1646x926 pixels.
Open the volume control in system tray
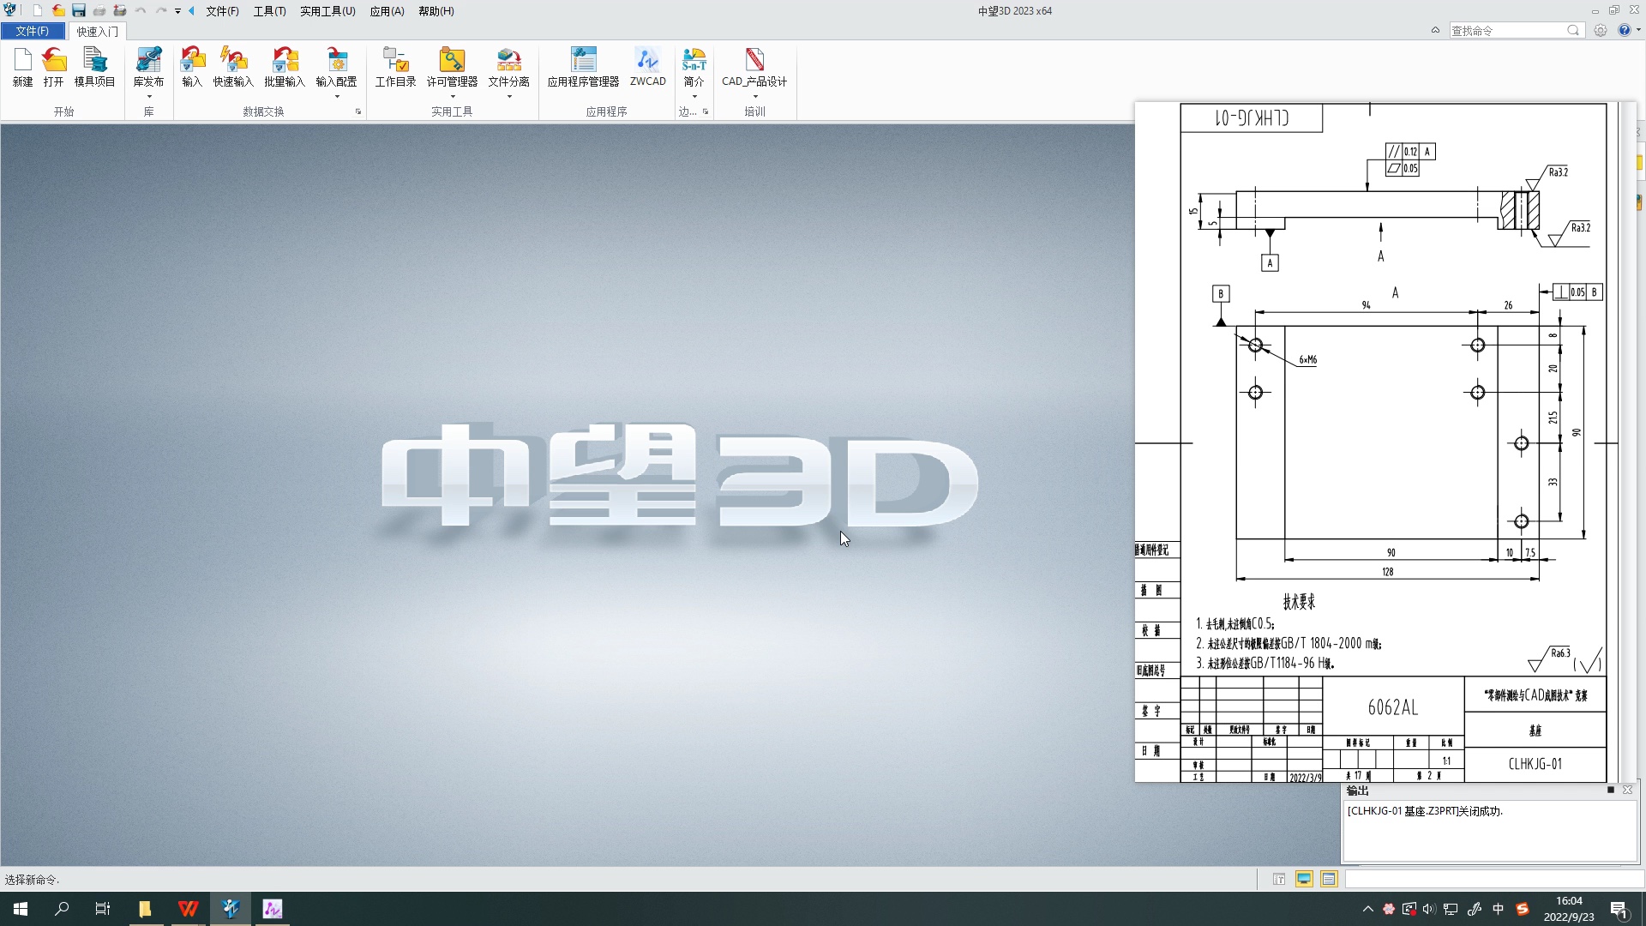[x=1429, y=909]
